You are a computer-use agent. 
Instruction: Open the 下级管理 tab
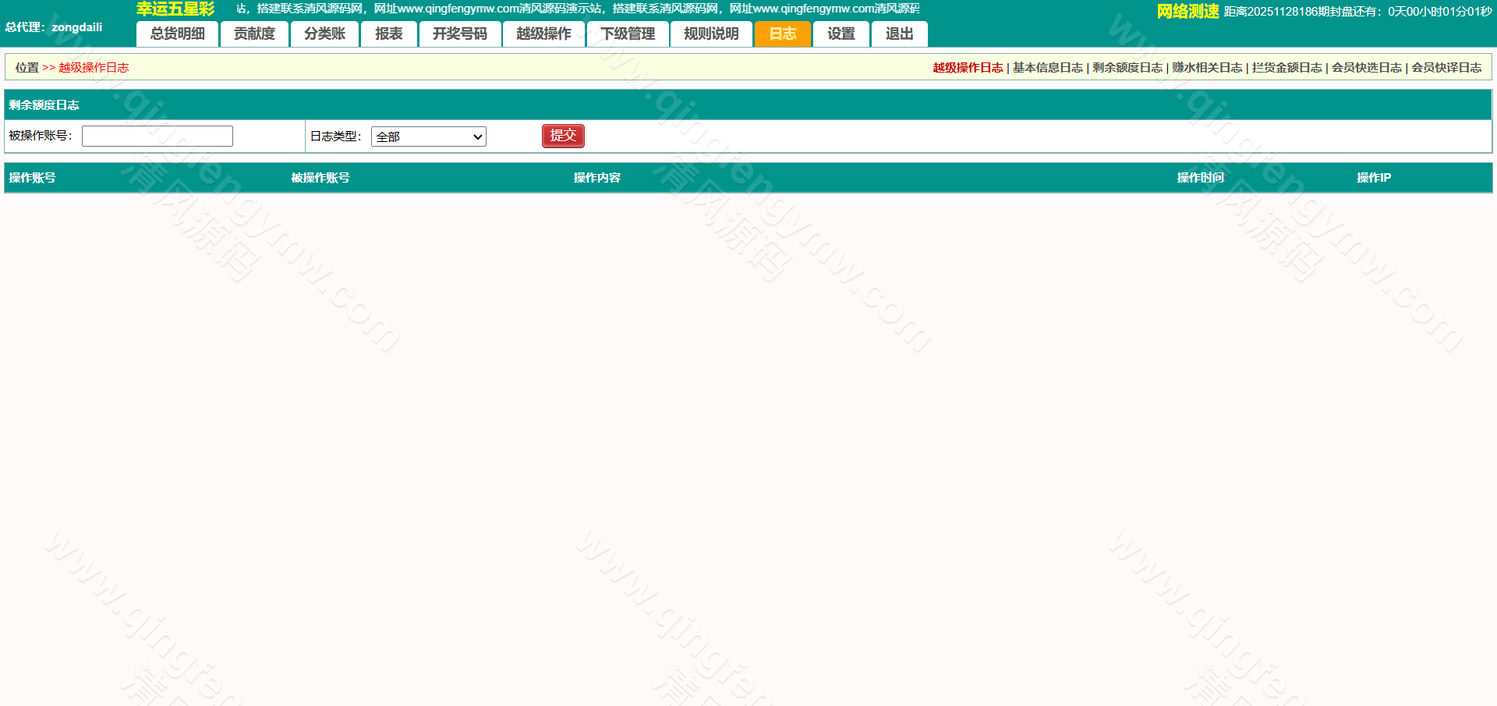[628, 34]
